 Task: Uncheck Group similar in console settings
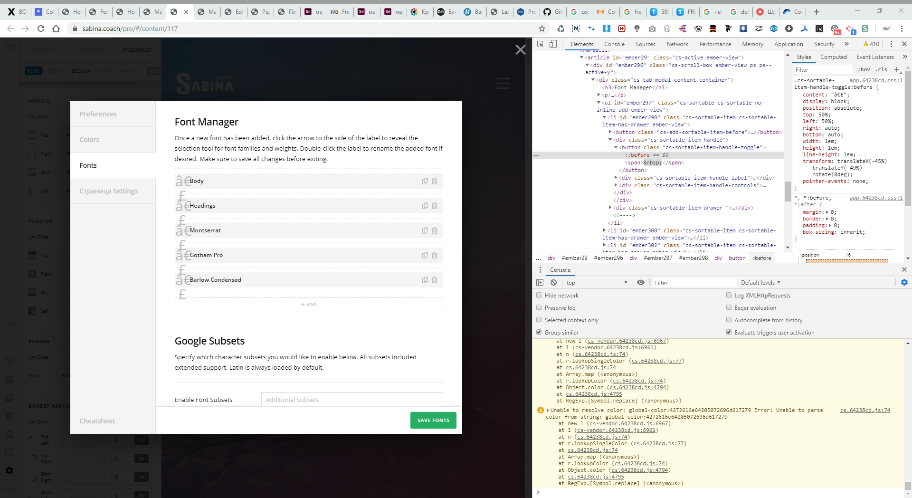pos(539,332)
